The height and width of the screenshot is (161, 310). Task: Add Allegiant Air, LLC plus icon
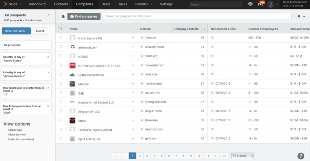click(133, 111)
